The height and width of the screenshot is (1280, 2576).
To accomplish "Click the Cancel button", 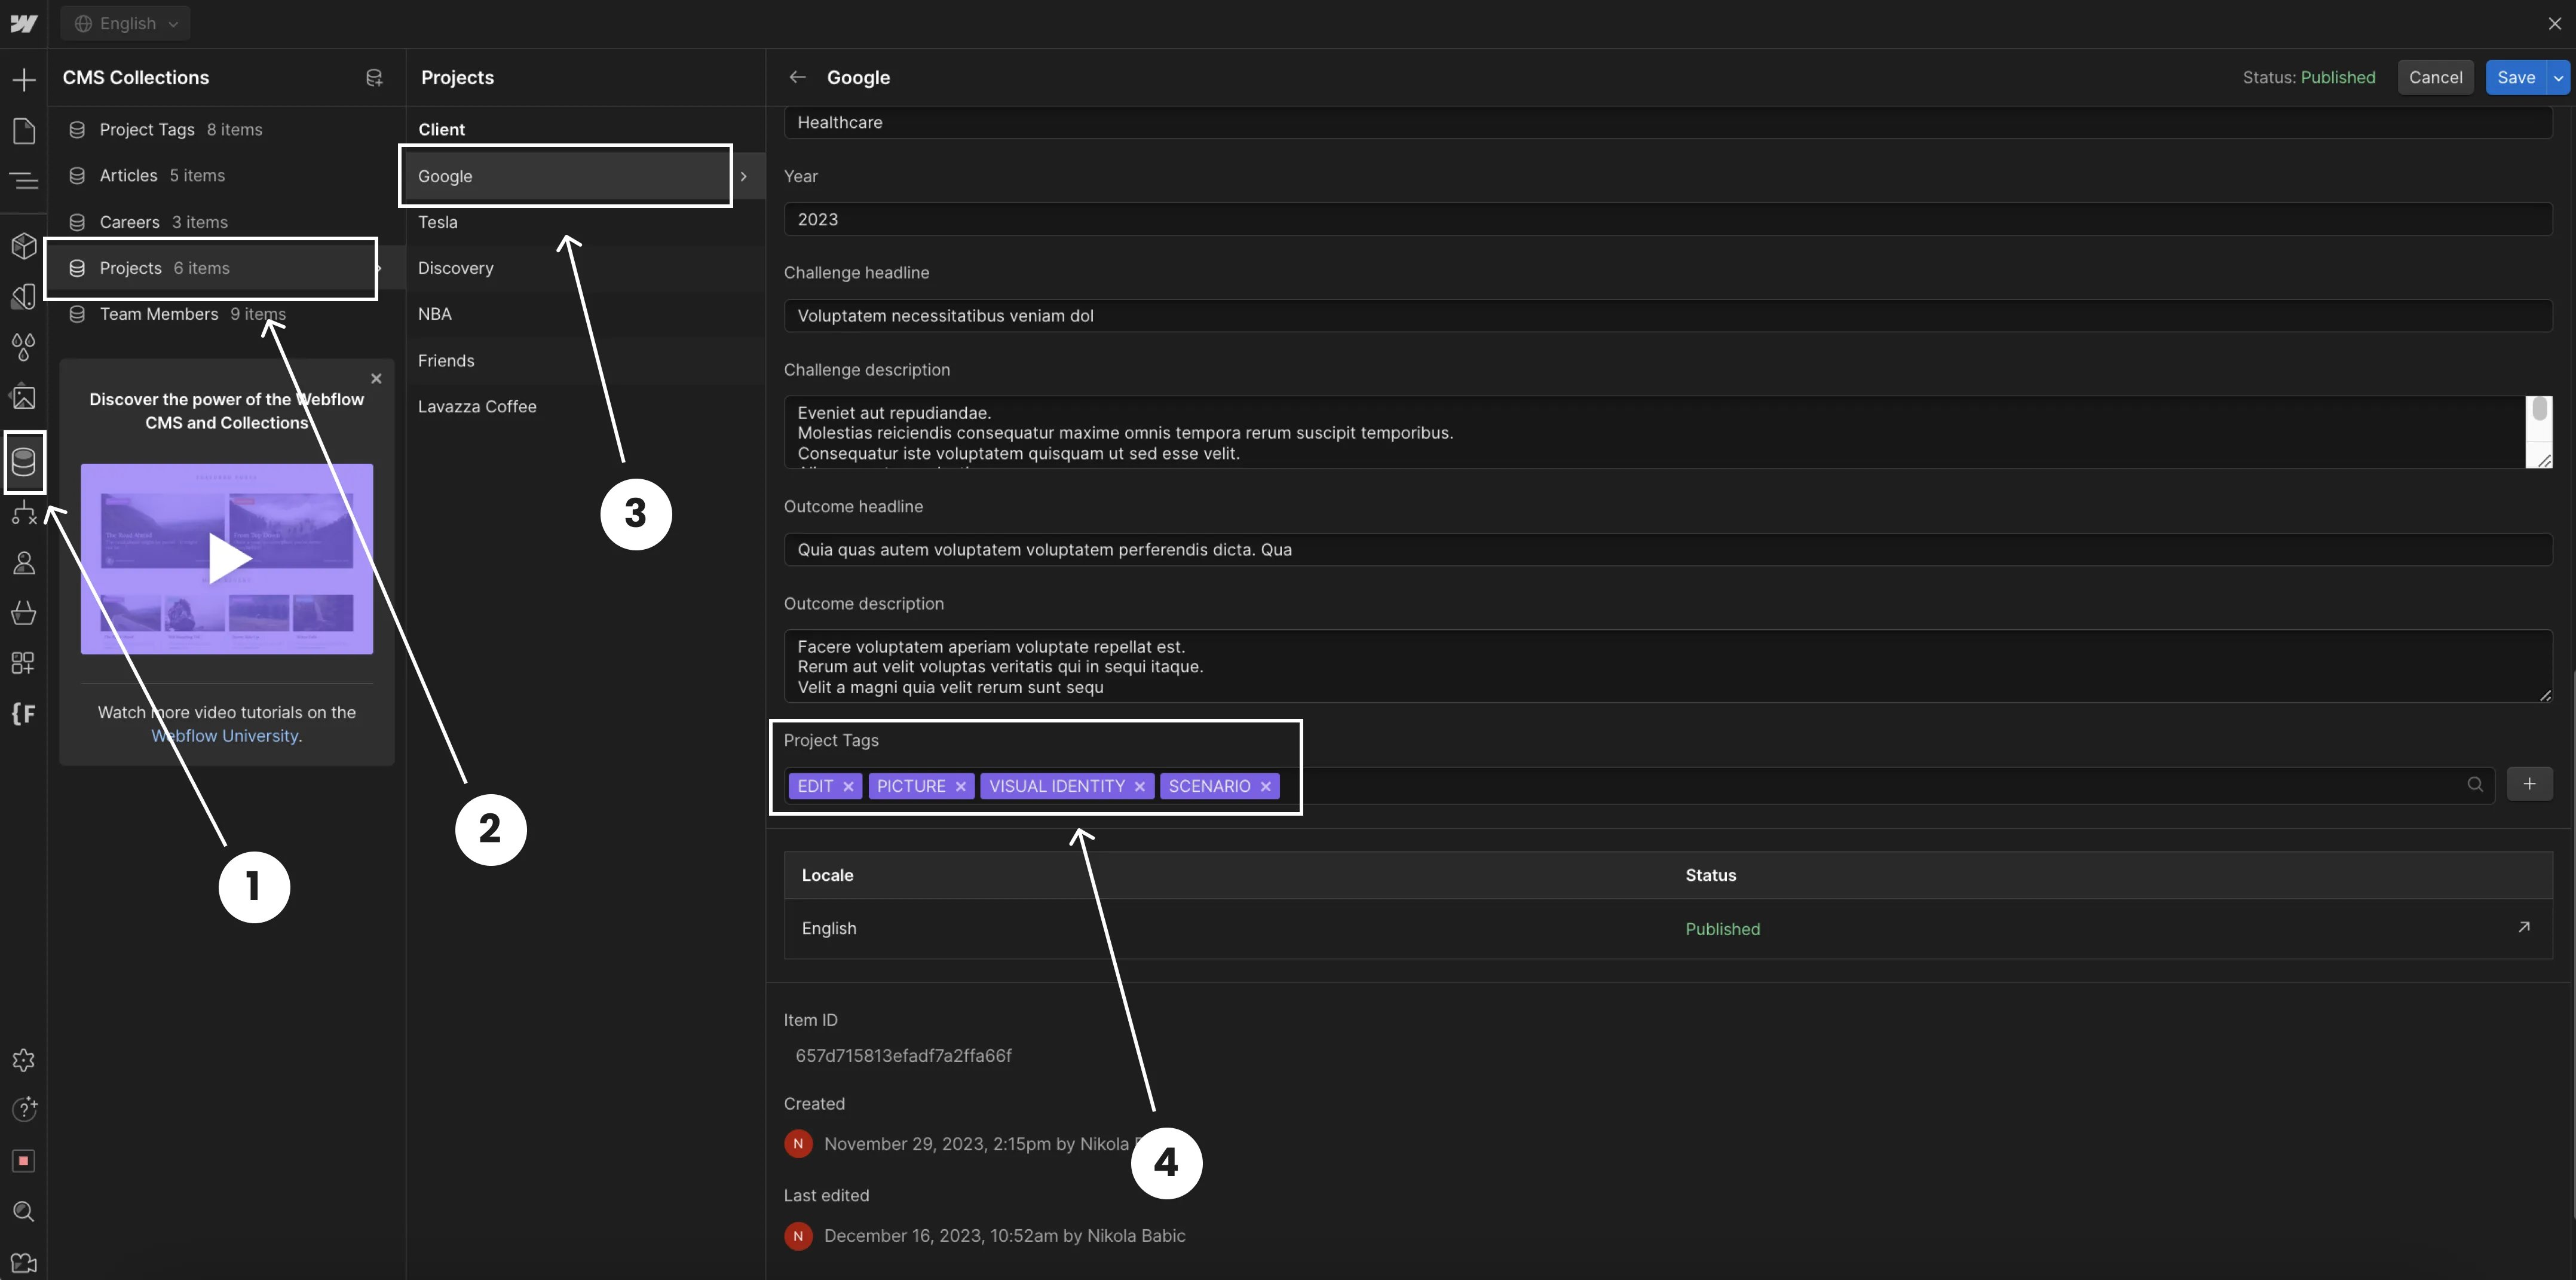I will coord(2436,77).
